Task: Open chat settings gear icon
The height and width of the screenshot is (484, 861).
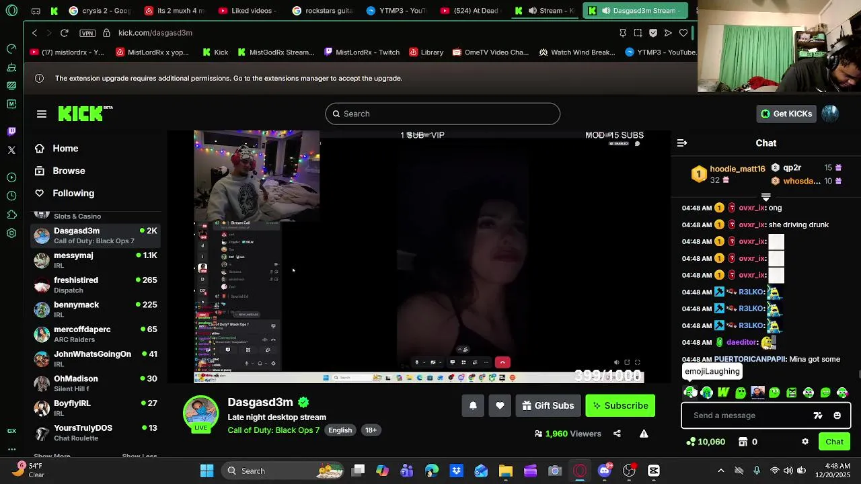Action: [805, 442]
